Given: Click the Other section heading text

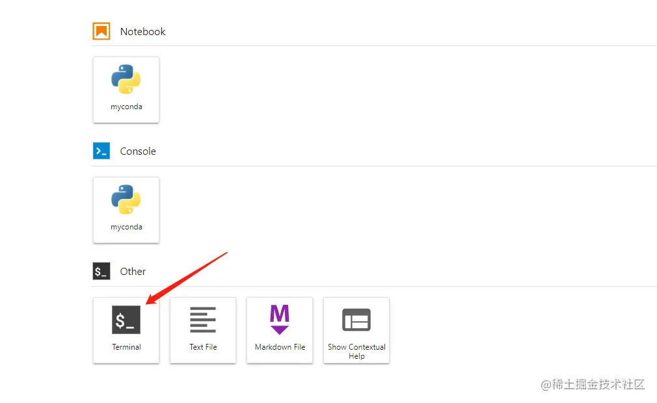Looking at the screenshot, I should point(133,271).
